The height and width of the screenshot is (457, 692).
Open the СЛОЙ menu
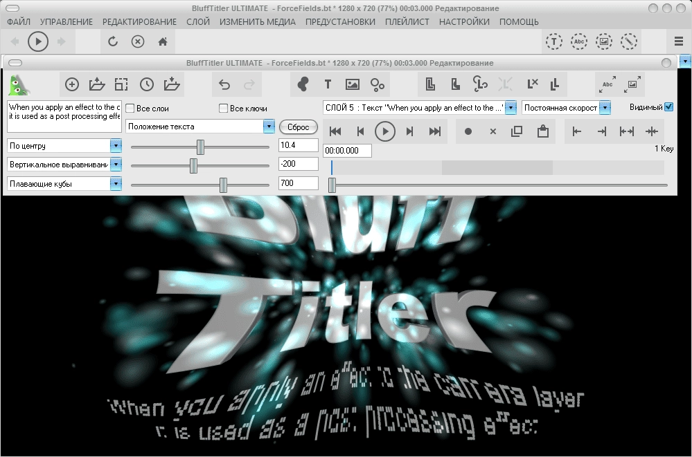pos(197,21)
